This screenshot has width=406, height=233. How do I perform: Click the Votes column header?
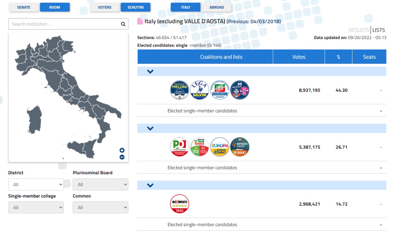(299, 57)
